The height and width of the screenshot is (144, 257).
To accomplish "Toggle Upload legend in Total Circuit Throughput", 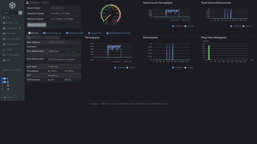I will tap(189, 26).
